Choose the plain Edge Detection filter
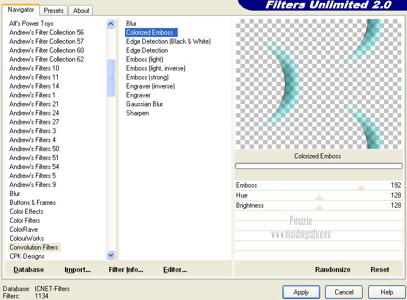 coord(147,50)
